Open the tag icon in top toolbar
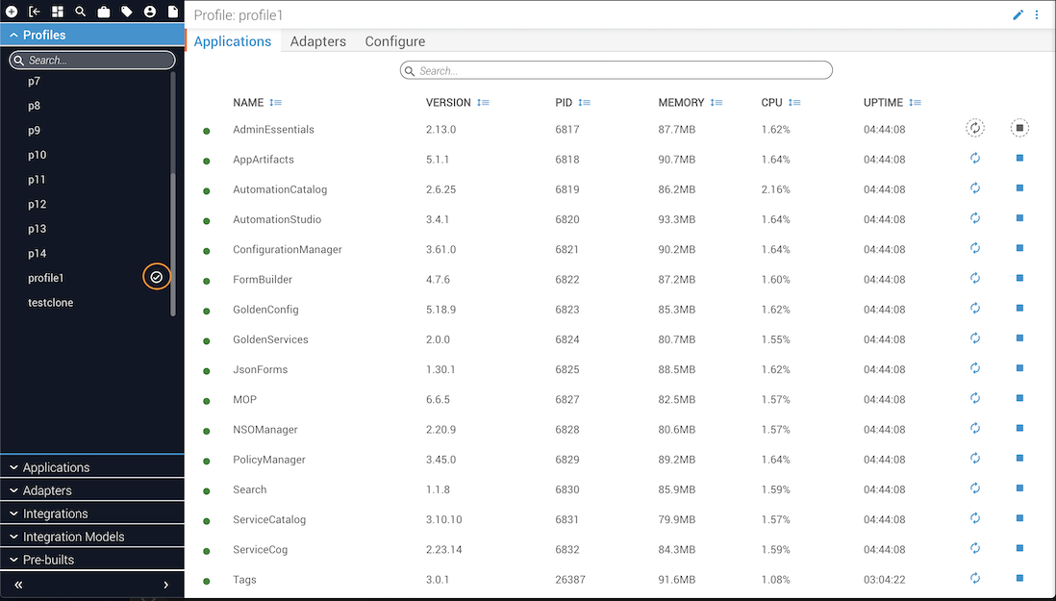 pyautogui.click(x=127, y=12)
